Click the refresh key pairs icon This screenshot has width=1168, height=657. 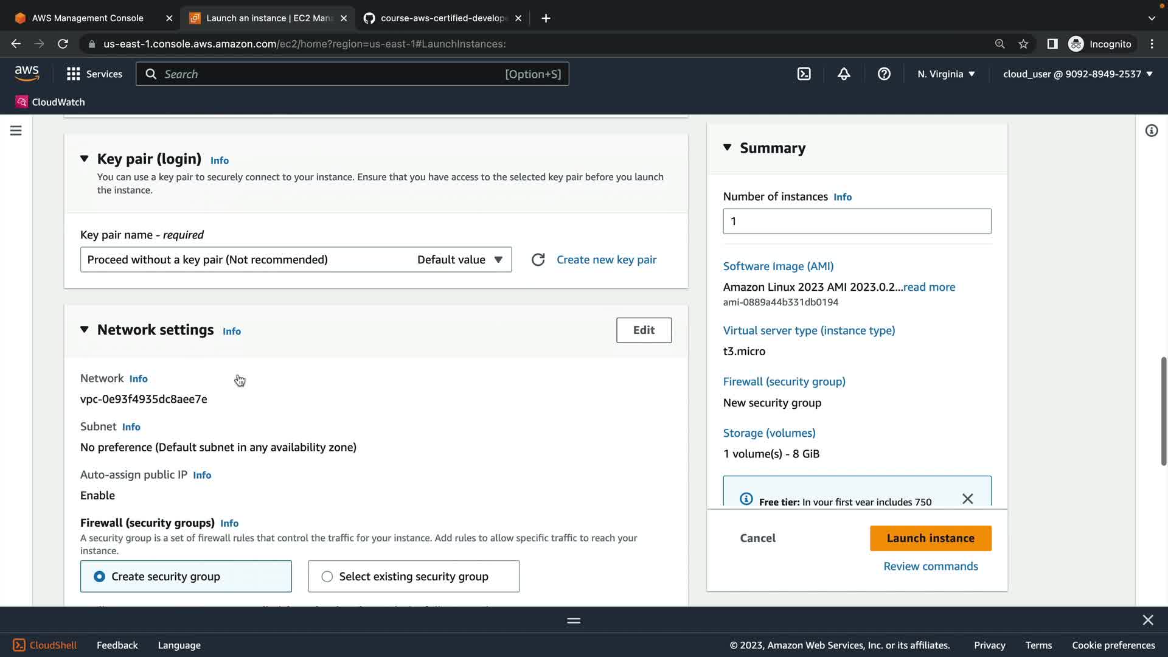538,260
